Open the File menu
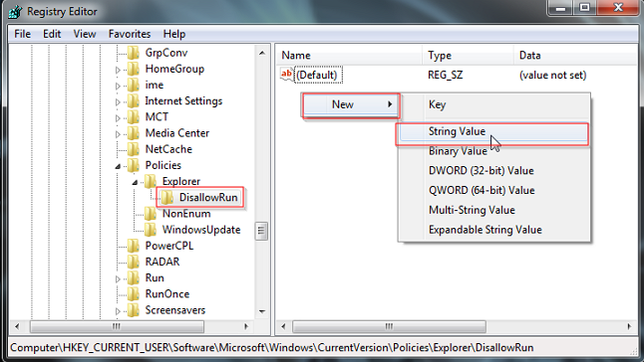Image resolution: width=644 pixels, height=362 pixels. click(x=22, y=34)
